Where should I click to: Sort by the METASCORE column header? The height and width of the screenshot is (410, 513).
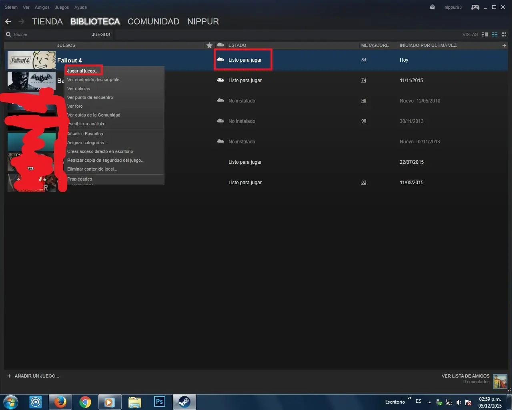tap(375, 45)
